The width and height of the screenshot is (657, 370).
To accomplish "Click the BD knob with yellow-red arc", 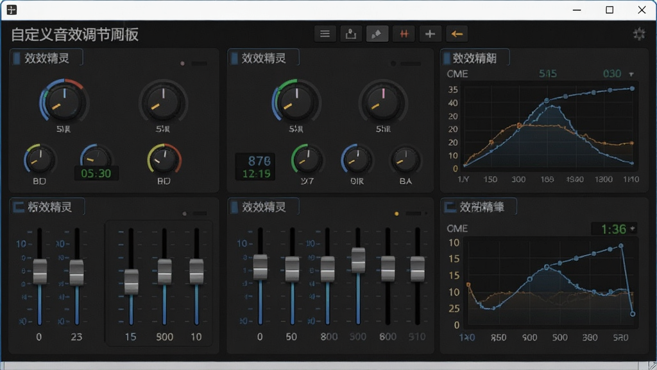I will coord(164,159).
